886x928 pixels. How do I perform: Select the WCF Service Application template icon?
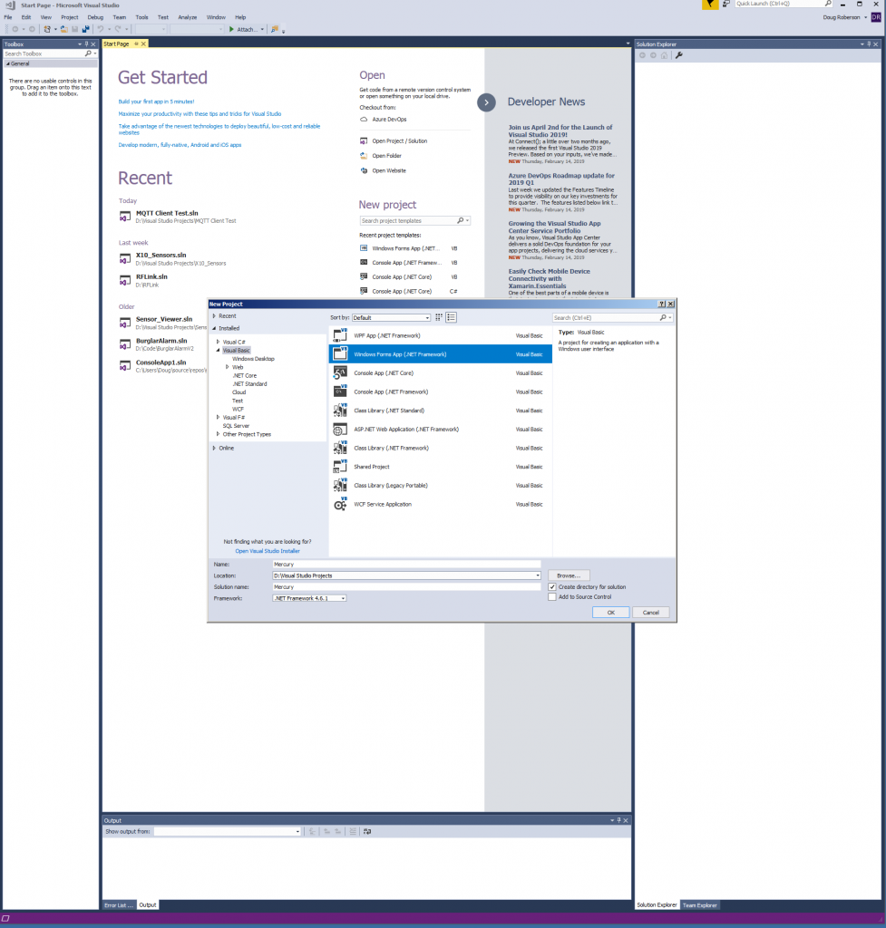click(340, 504)
